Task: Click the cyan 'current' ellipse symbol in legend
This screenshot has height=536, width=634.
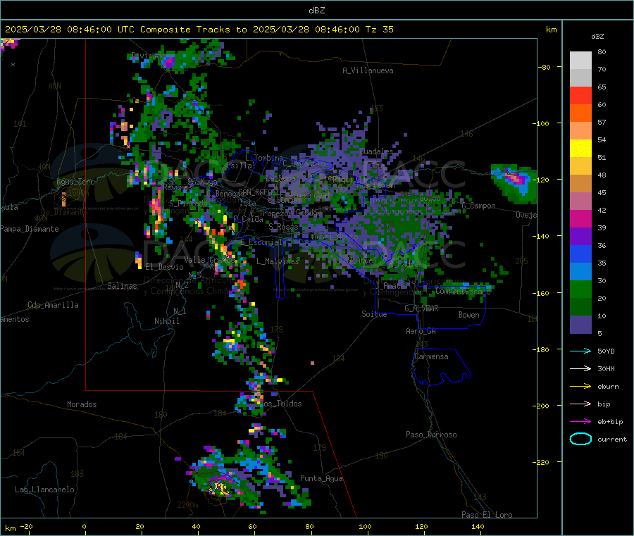Action: (x=580, y=439)
